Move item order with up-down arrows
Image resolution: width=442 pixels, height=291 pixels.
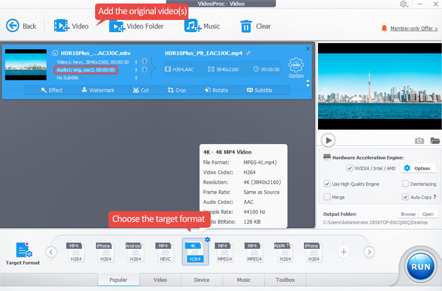(308, 83)
